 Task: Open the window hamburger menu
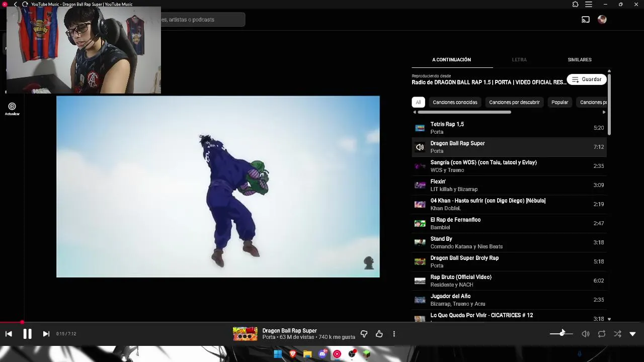[x=589, y=4]
